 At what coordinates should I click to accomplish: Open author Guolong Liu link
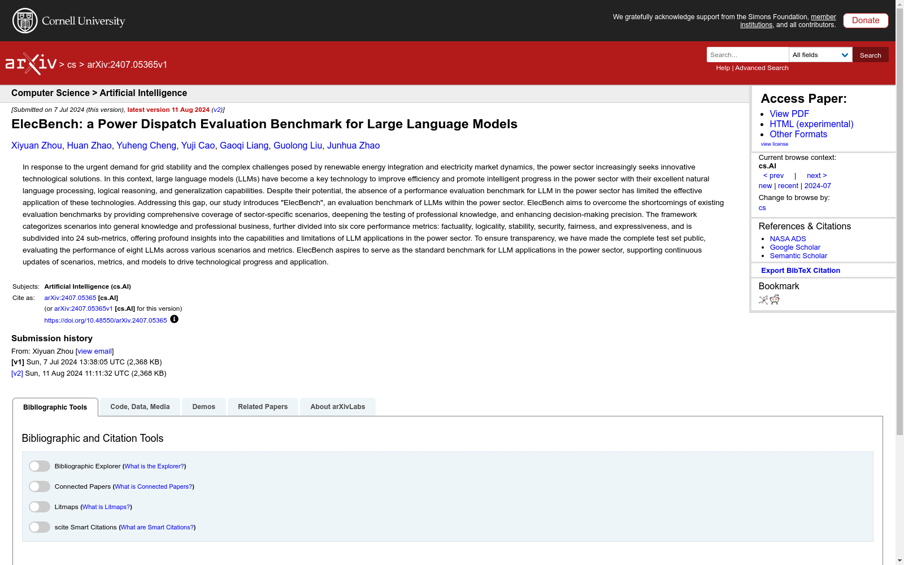click(x=298, y=146)
